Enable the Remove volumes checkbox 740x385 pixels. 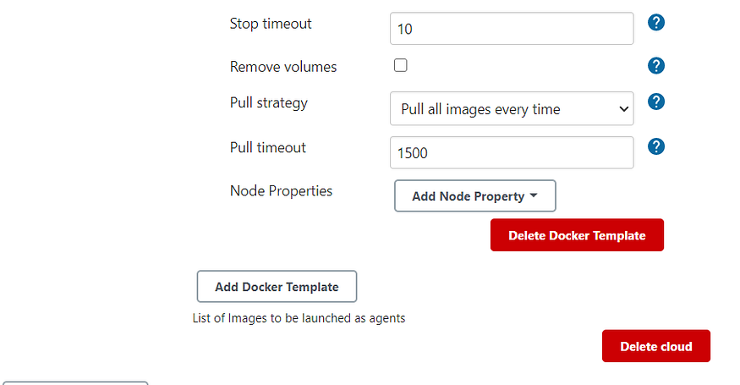point(401,65)
